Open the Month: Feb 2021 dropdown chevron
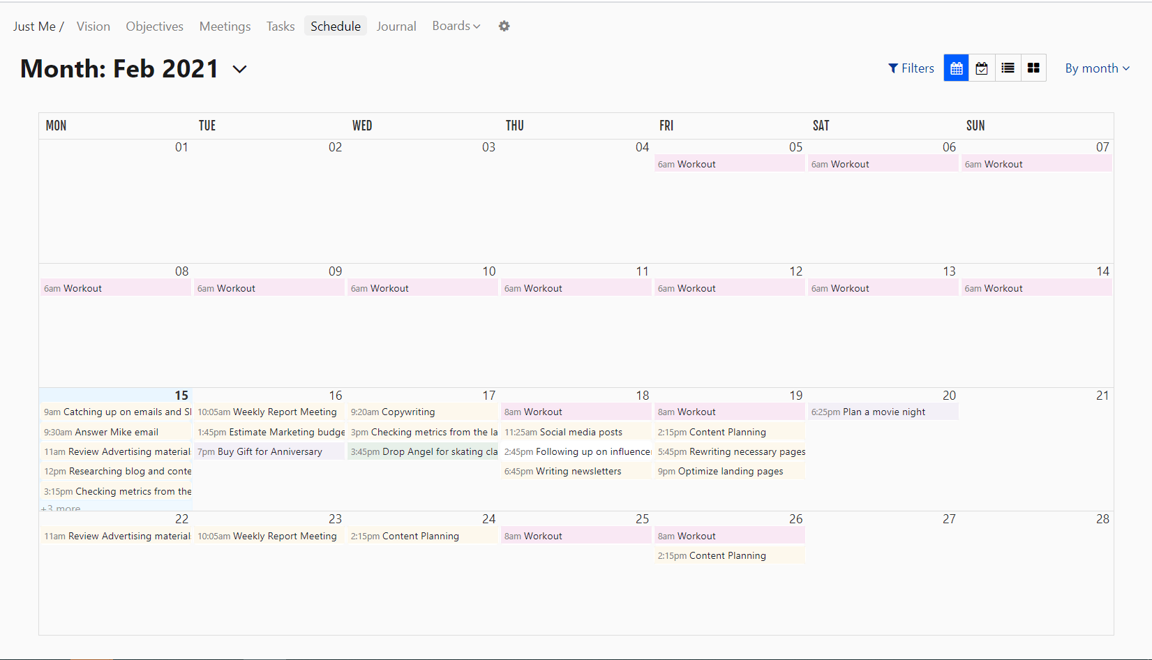Screen dimensions: 1152x660 240,69
